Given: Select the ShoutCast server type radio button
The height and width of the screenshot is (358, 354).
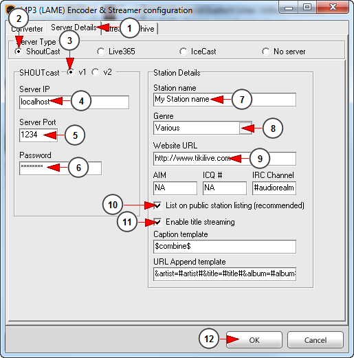Looking at the screenshot, I should tap(19, 52).
